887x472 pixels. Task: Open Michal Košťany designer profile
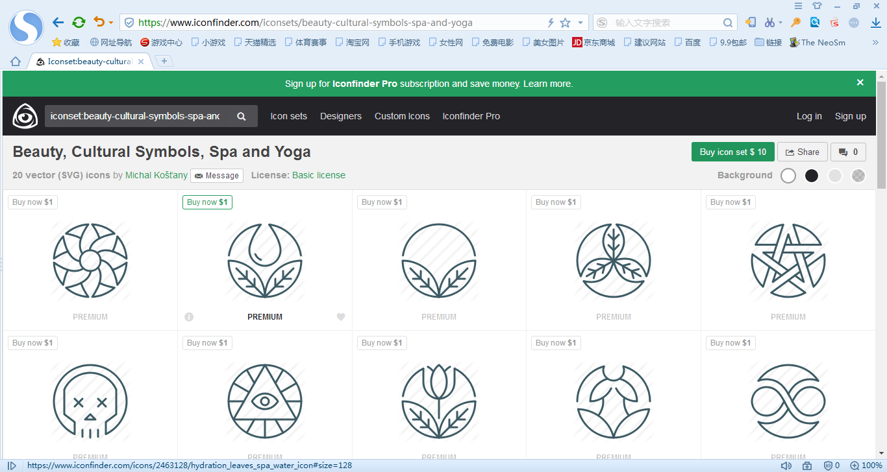point(156,175)
